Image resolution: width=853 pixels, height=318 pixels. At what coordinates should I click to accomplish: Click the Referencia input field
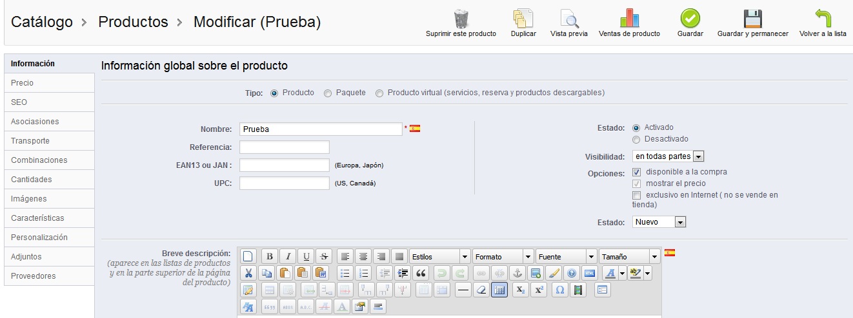[285, 147]
